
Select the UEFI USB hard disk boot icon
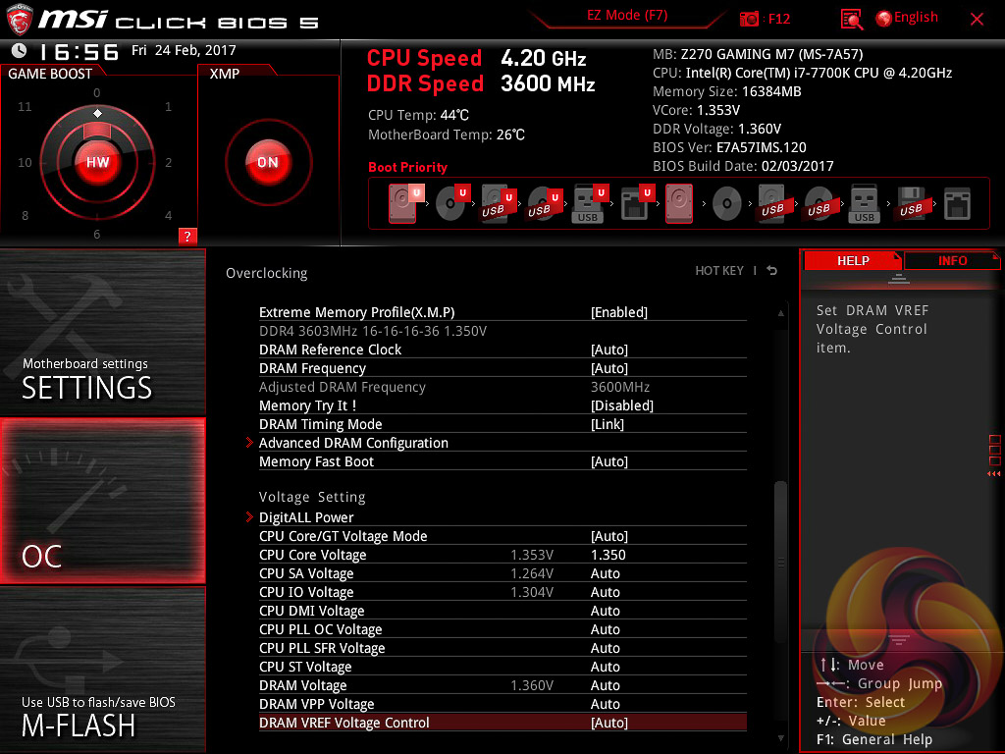(498, 203)
